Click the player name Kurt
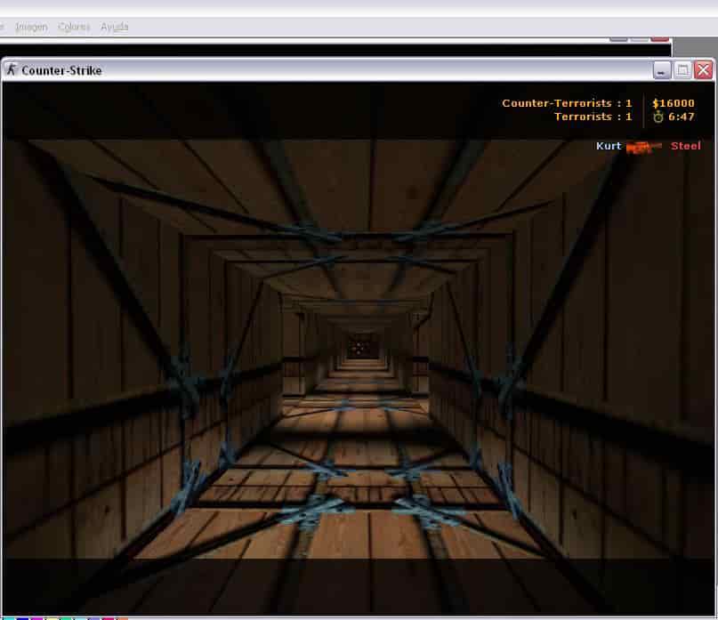Viewport: 718px width, 620px height. click(609, 146)
